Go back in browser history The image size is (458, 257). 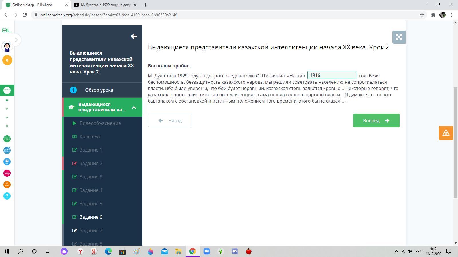point(6,15)
